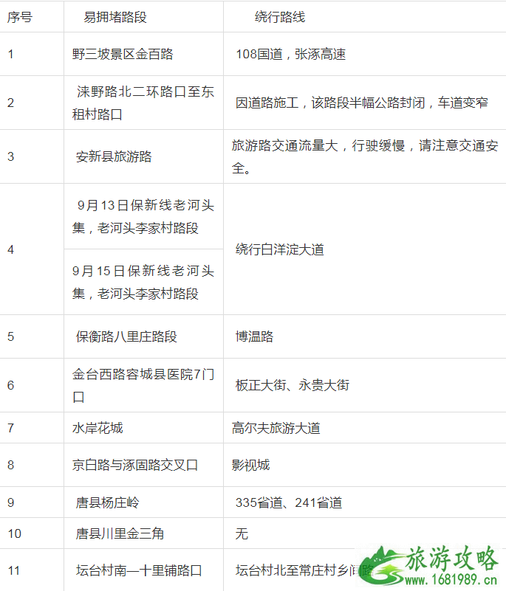Screen dimensions: 506x591
Task: Click the serial number '2' cell
Action: [32, 103]
